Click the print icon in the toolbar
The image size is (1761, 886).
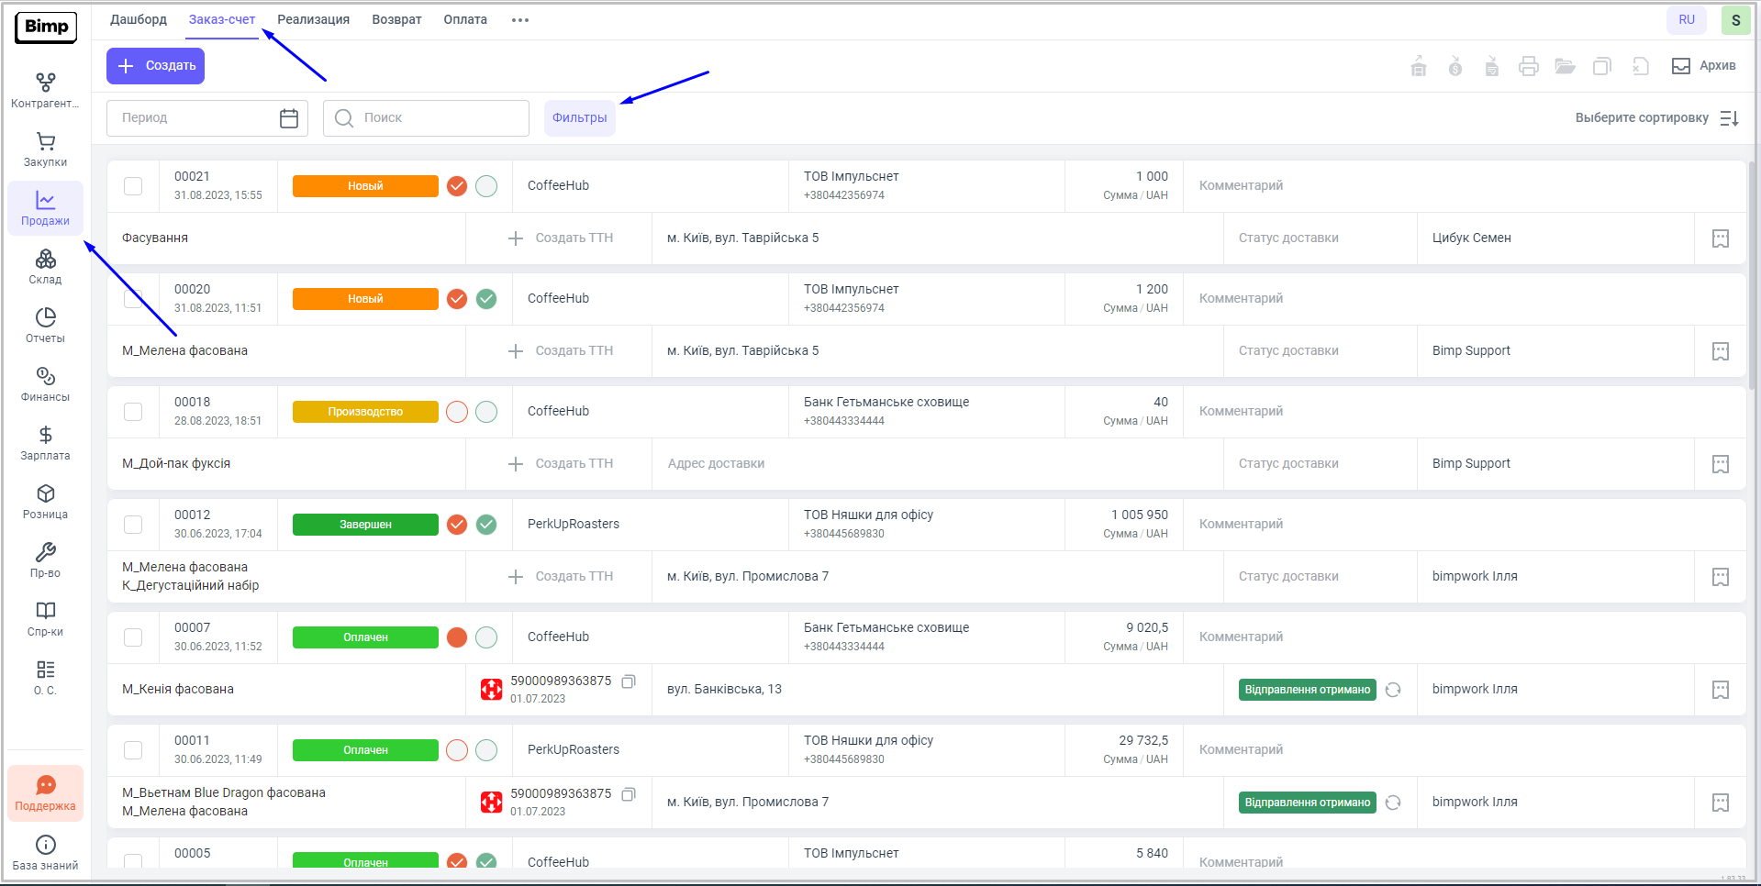tap(1528, 66)
